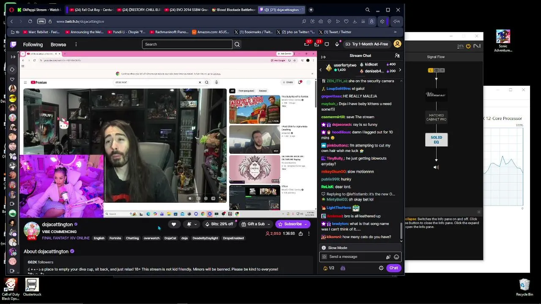Viewport: 541px width, 304px height.
Task: Toggle the power button in audio plugin
Action: pyautogui.click(x=468, y=46)
